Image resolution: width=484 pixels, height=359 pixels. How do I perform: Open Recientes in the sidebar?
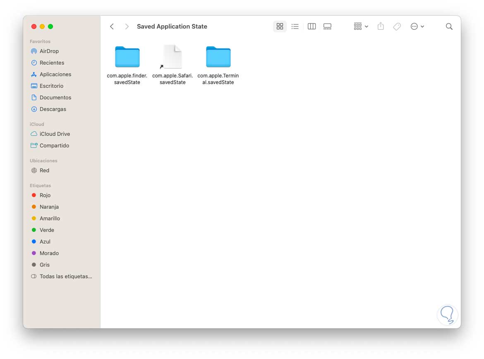coord(62,63)
